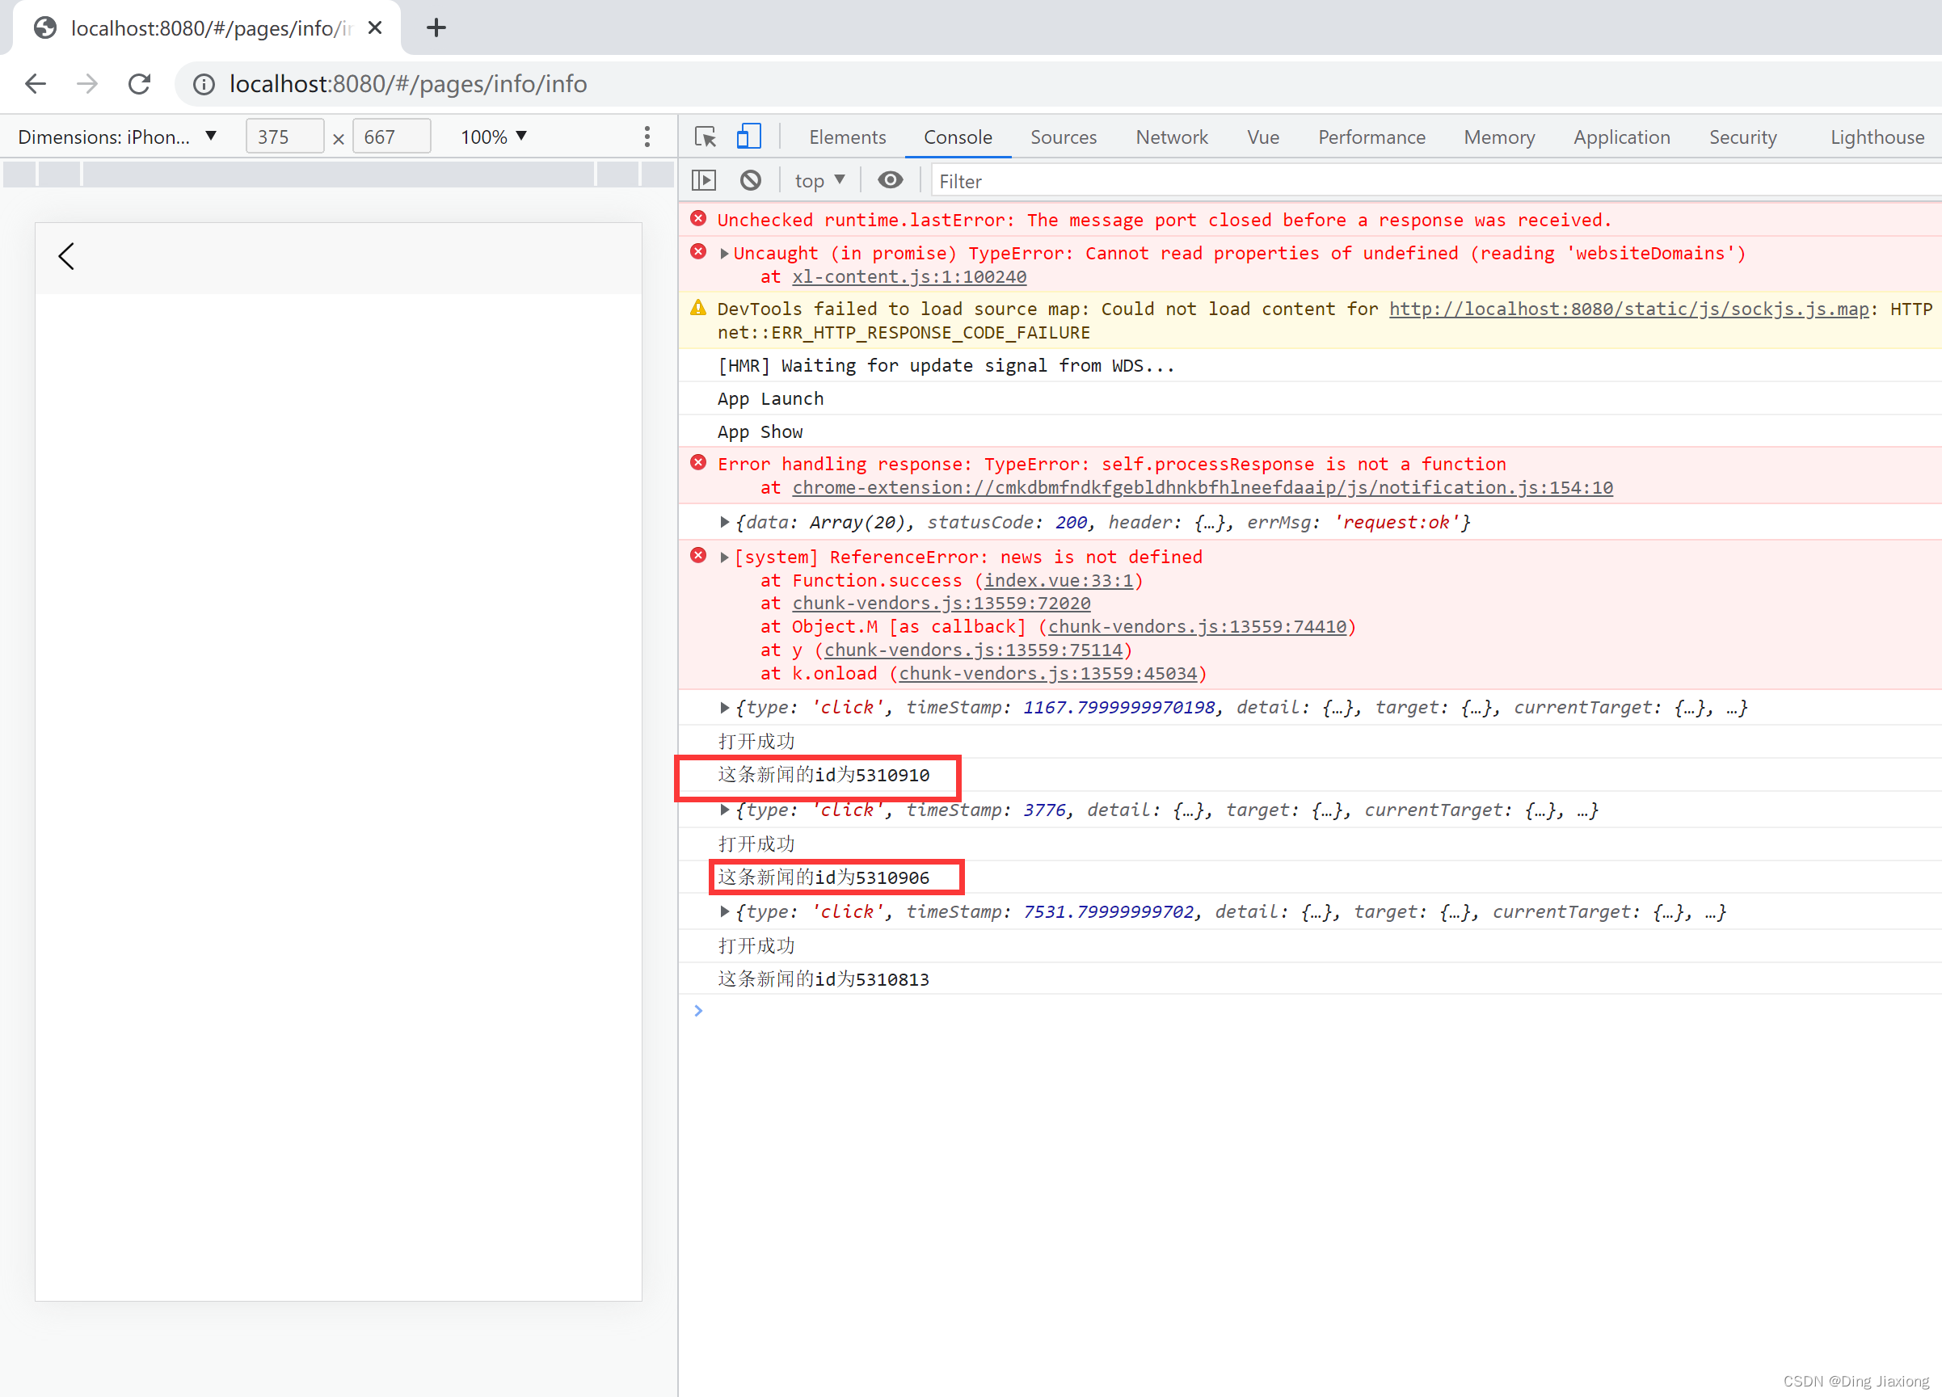Open the index.vue:33:1 source link

tap(1059, 580)
